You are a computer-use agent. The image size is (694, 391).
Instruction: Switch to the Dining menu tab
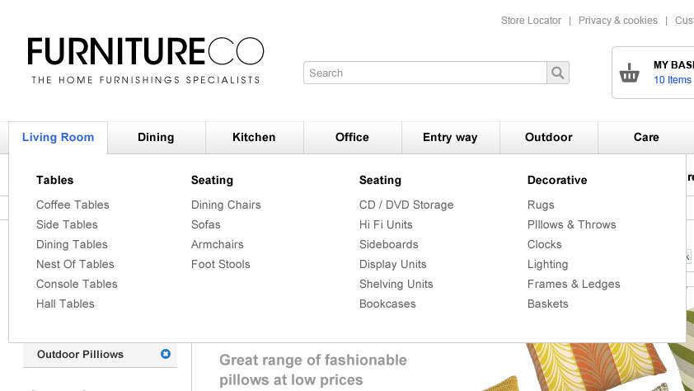(x=156, y=137)
